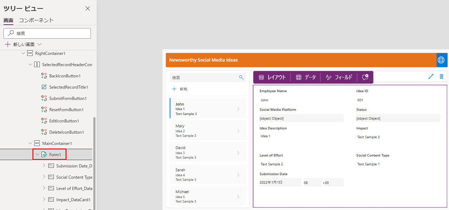
Task: Close the tree view panel
Action: tap(88, 8)
